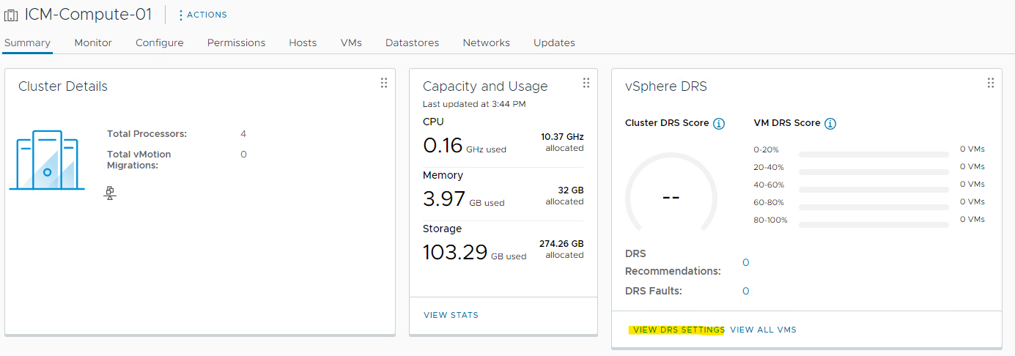Click the Capacity and Usage card drag handle
Screen dimensions: 1015x356
point(586,83)
